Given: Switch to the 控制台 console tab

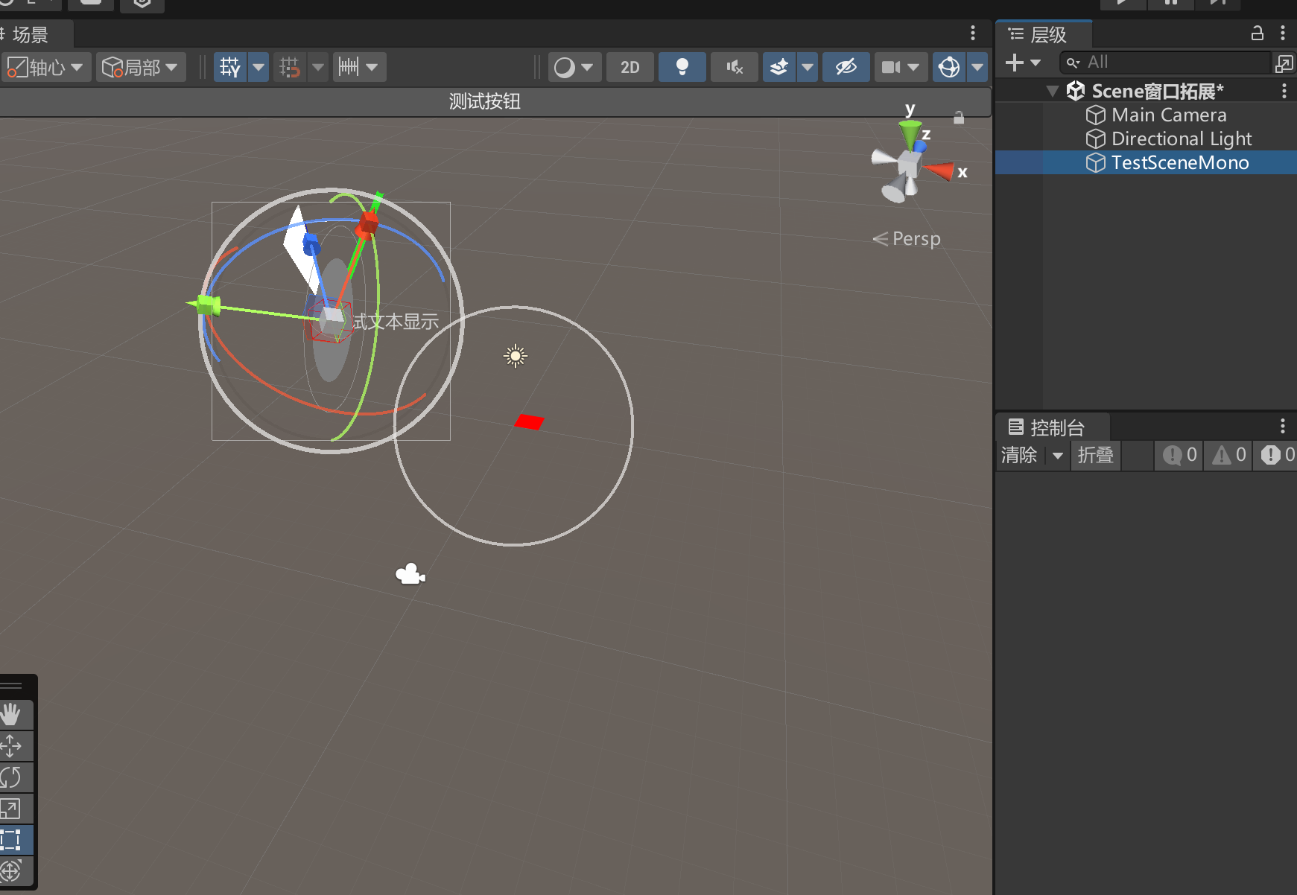Looking at the screenshot, I should [1053, 428].
